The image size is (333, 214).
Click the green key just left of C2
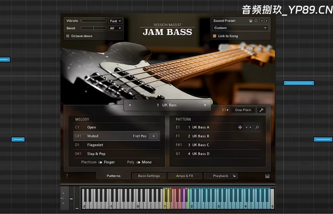click(188, 205)
